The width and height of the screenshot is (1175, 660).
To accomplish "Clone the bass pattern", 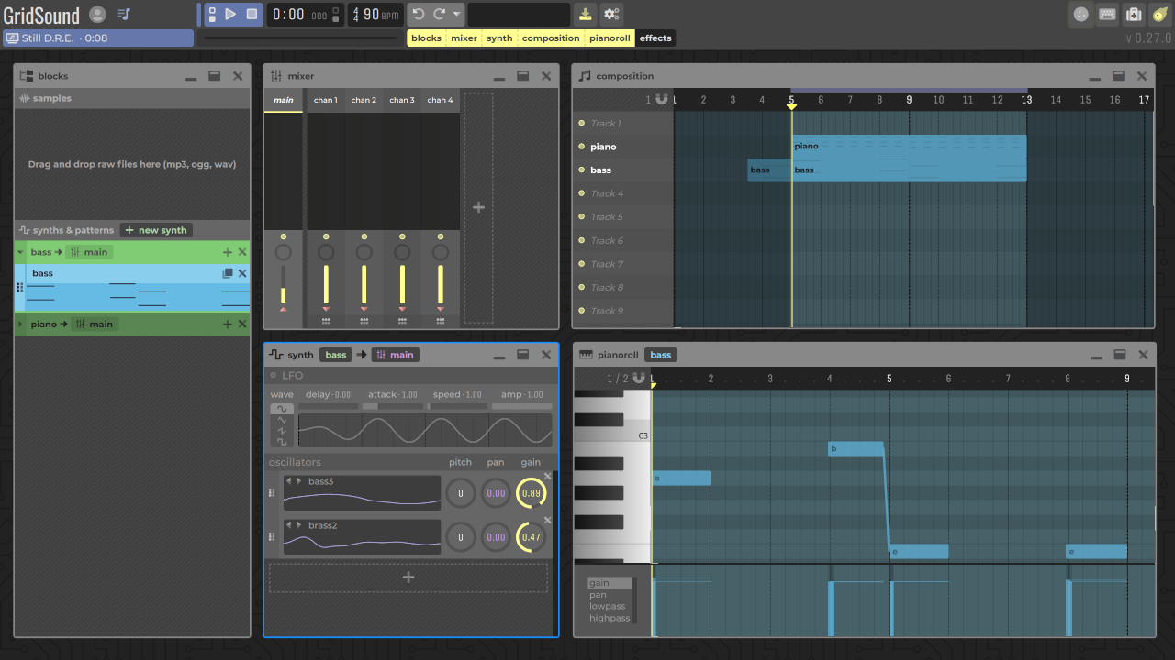I will 228,273.
